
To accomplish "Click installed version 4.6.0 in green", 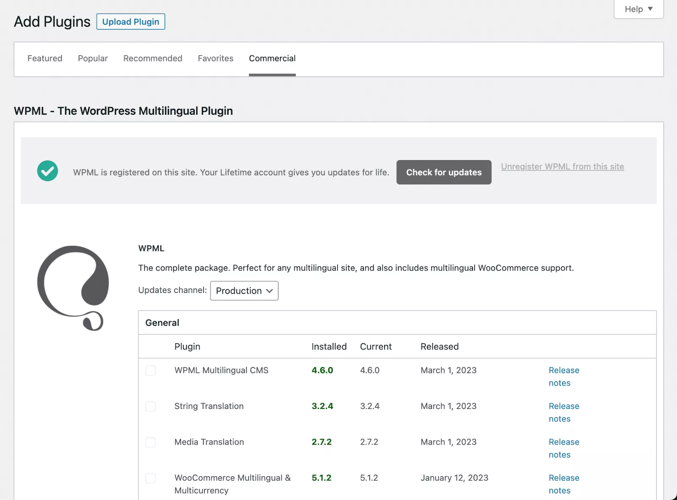I will click(x=322, y=370).
